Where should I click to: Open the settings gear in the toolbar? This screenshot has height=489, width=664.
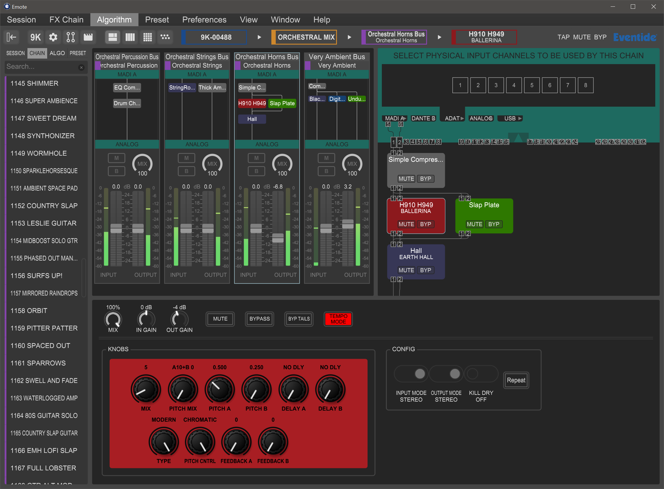pos(53,37)
